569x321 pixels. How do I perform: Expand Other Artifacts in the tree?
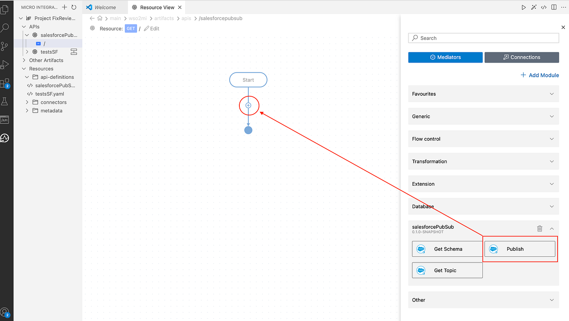(24, 60)
